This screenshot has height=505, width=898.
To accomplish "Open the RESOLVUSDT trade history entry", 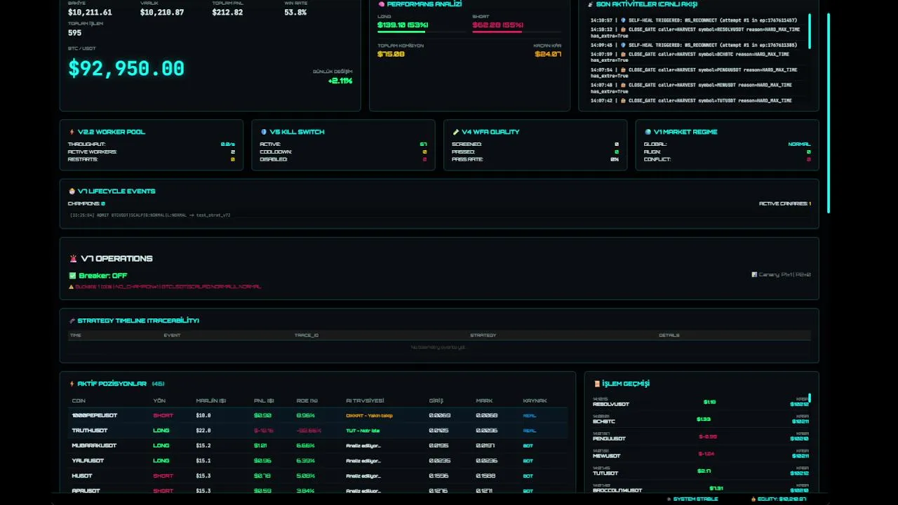I will point(701,402).
